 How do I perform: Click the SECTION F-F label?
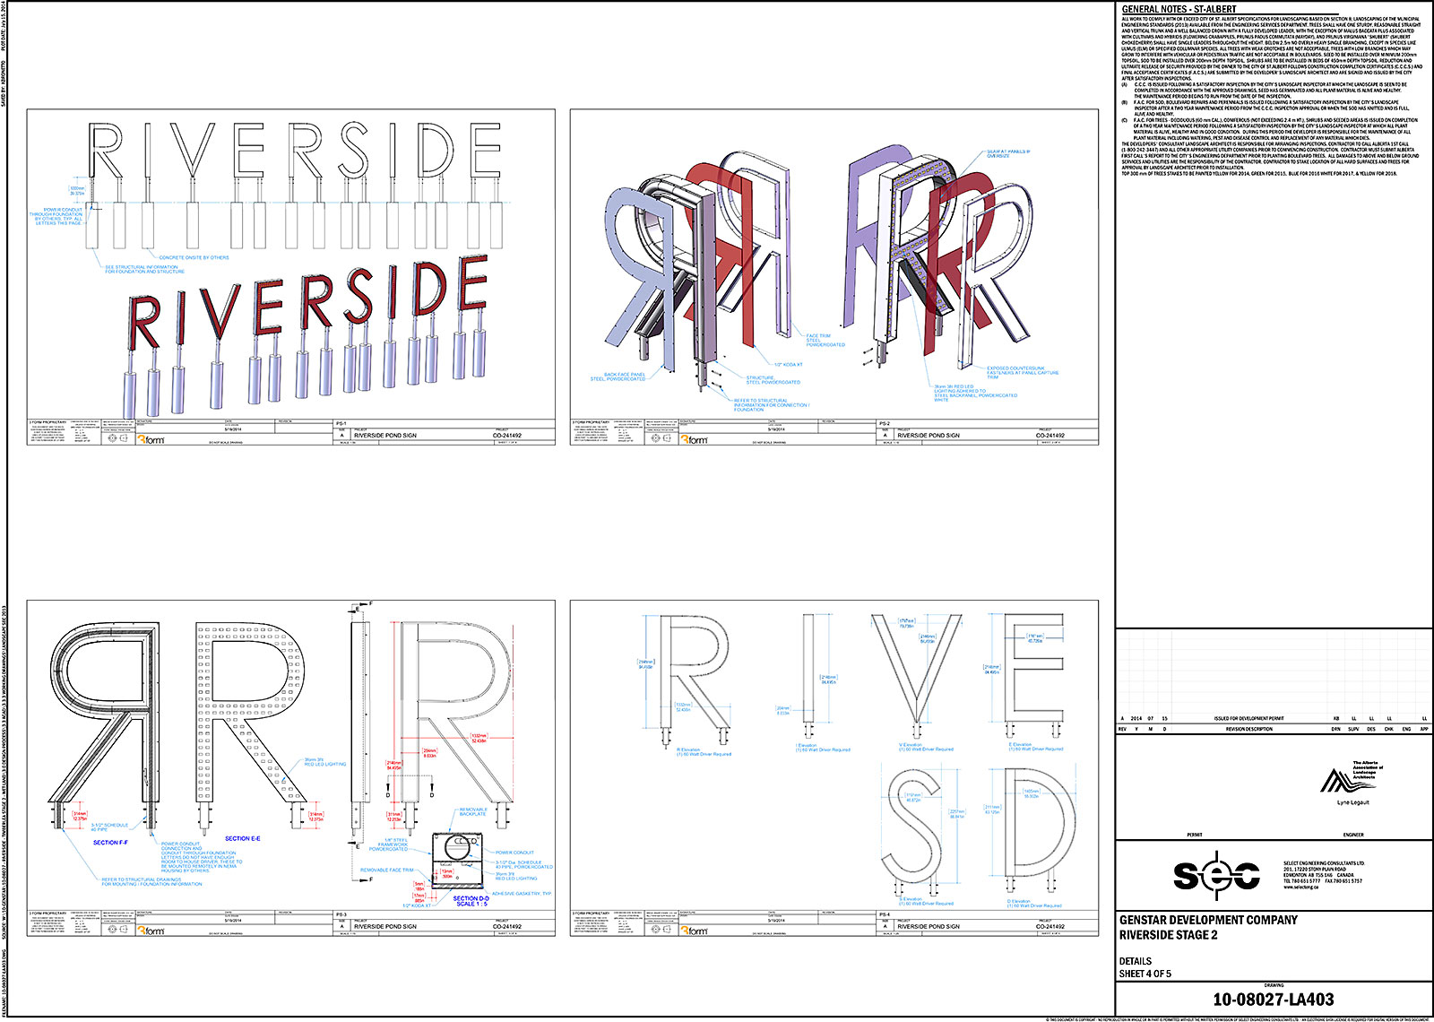(x=110, y=843)
